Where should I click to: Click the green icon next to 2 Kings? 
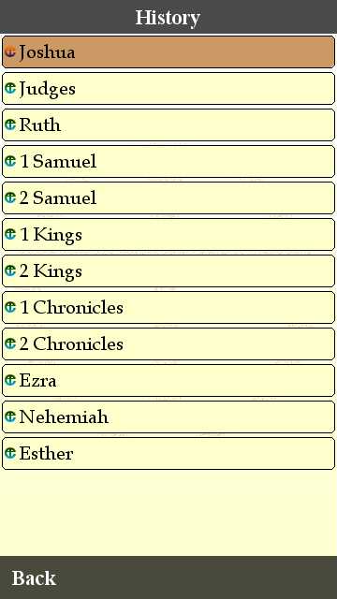tap(10, 270)
